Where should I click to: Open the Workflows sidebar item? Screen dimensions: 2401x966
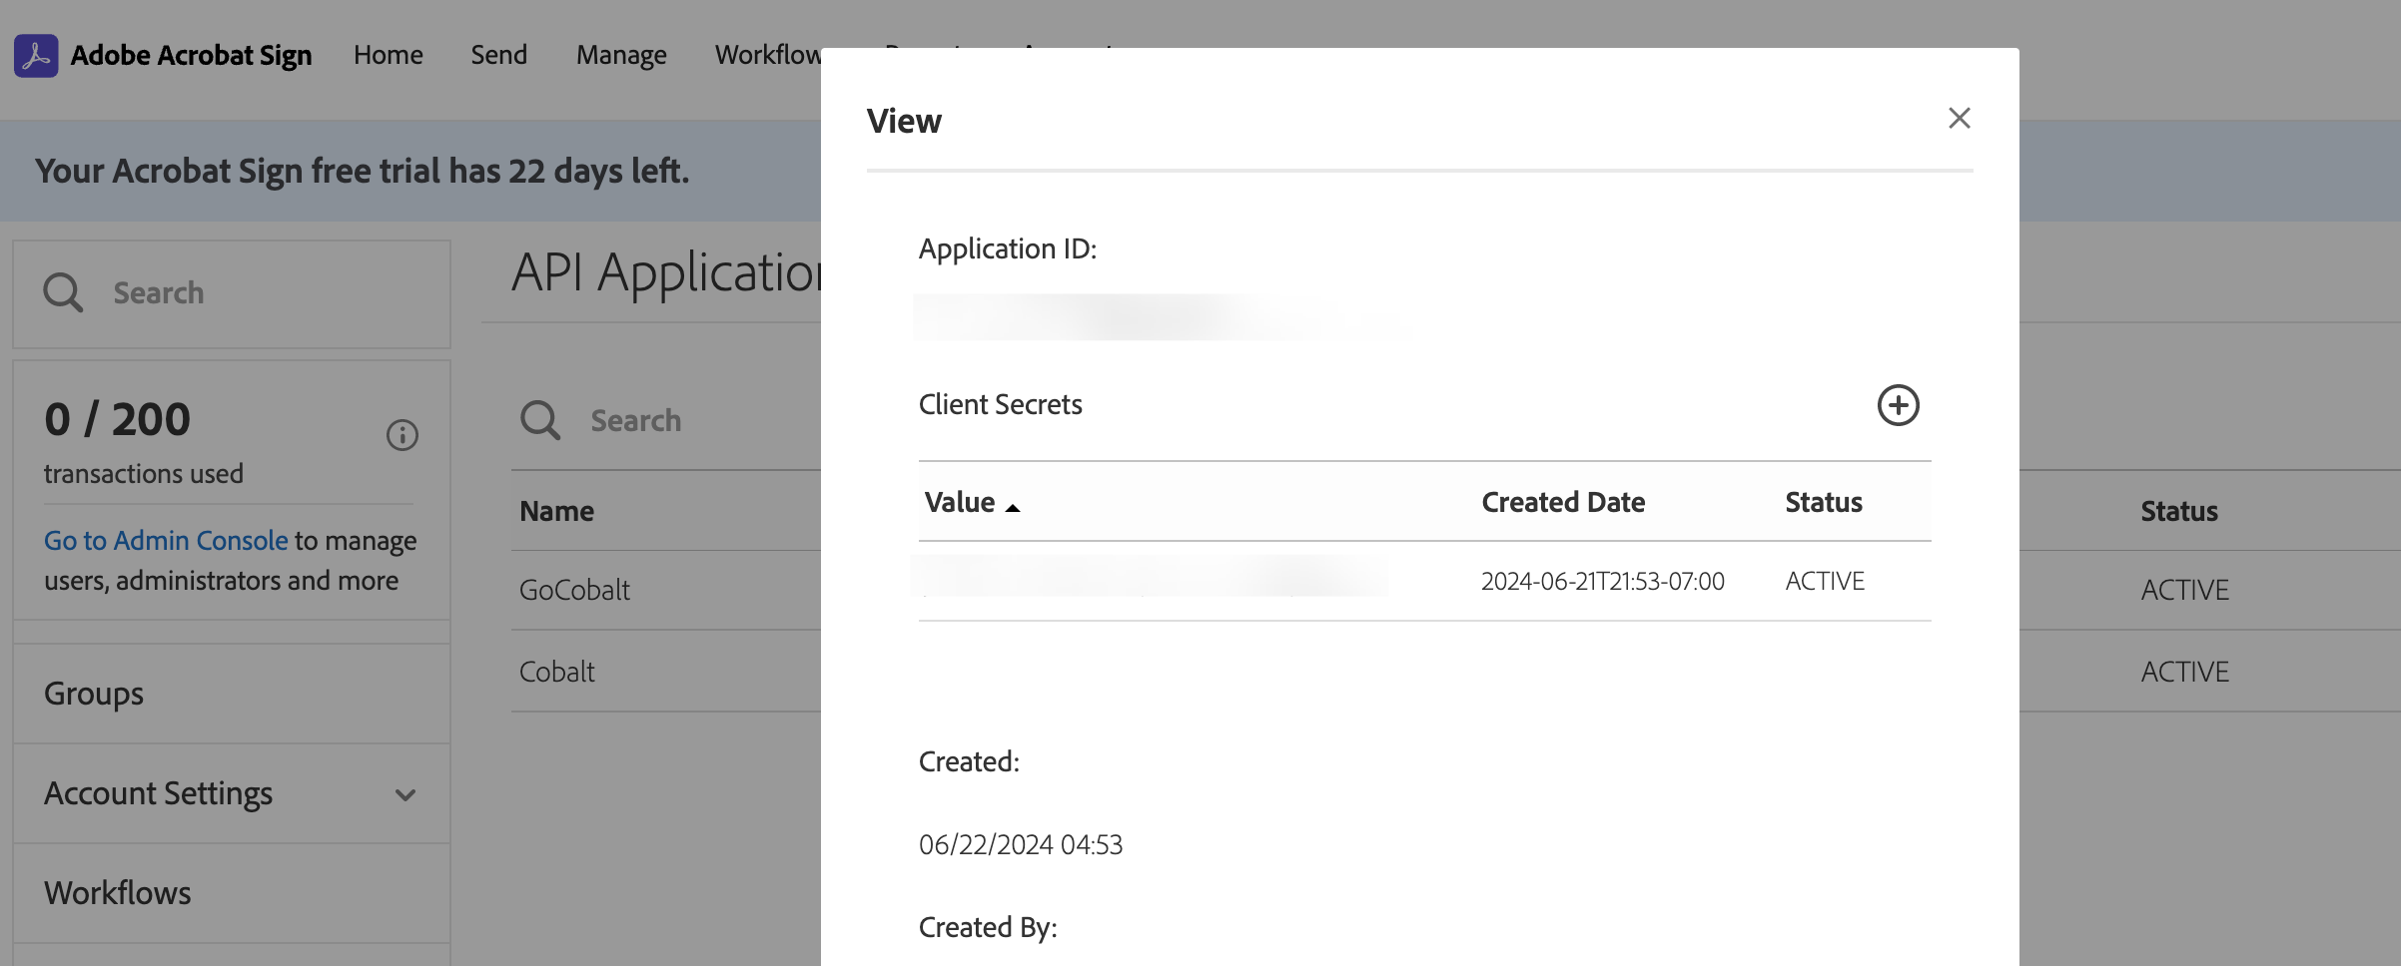tap(232, 893)
